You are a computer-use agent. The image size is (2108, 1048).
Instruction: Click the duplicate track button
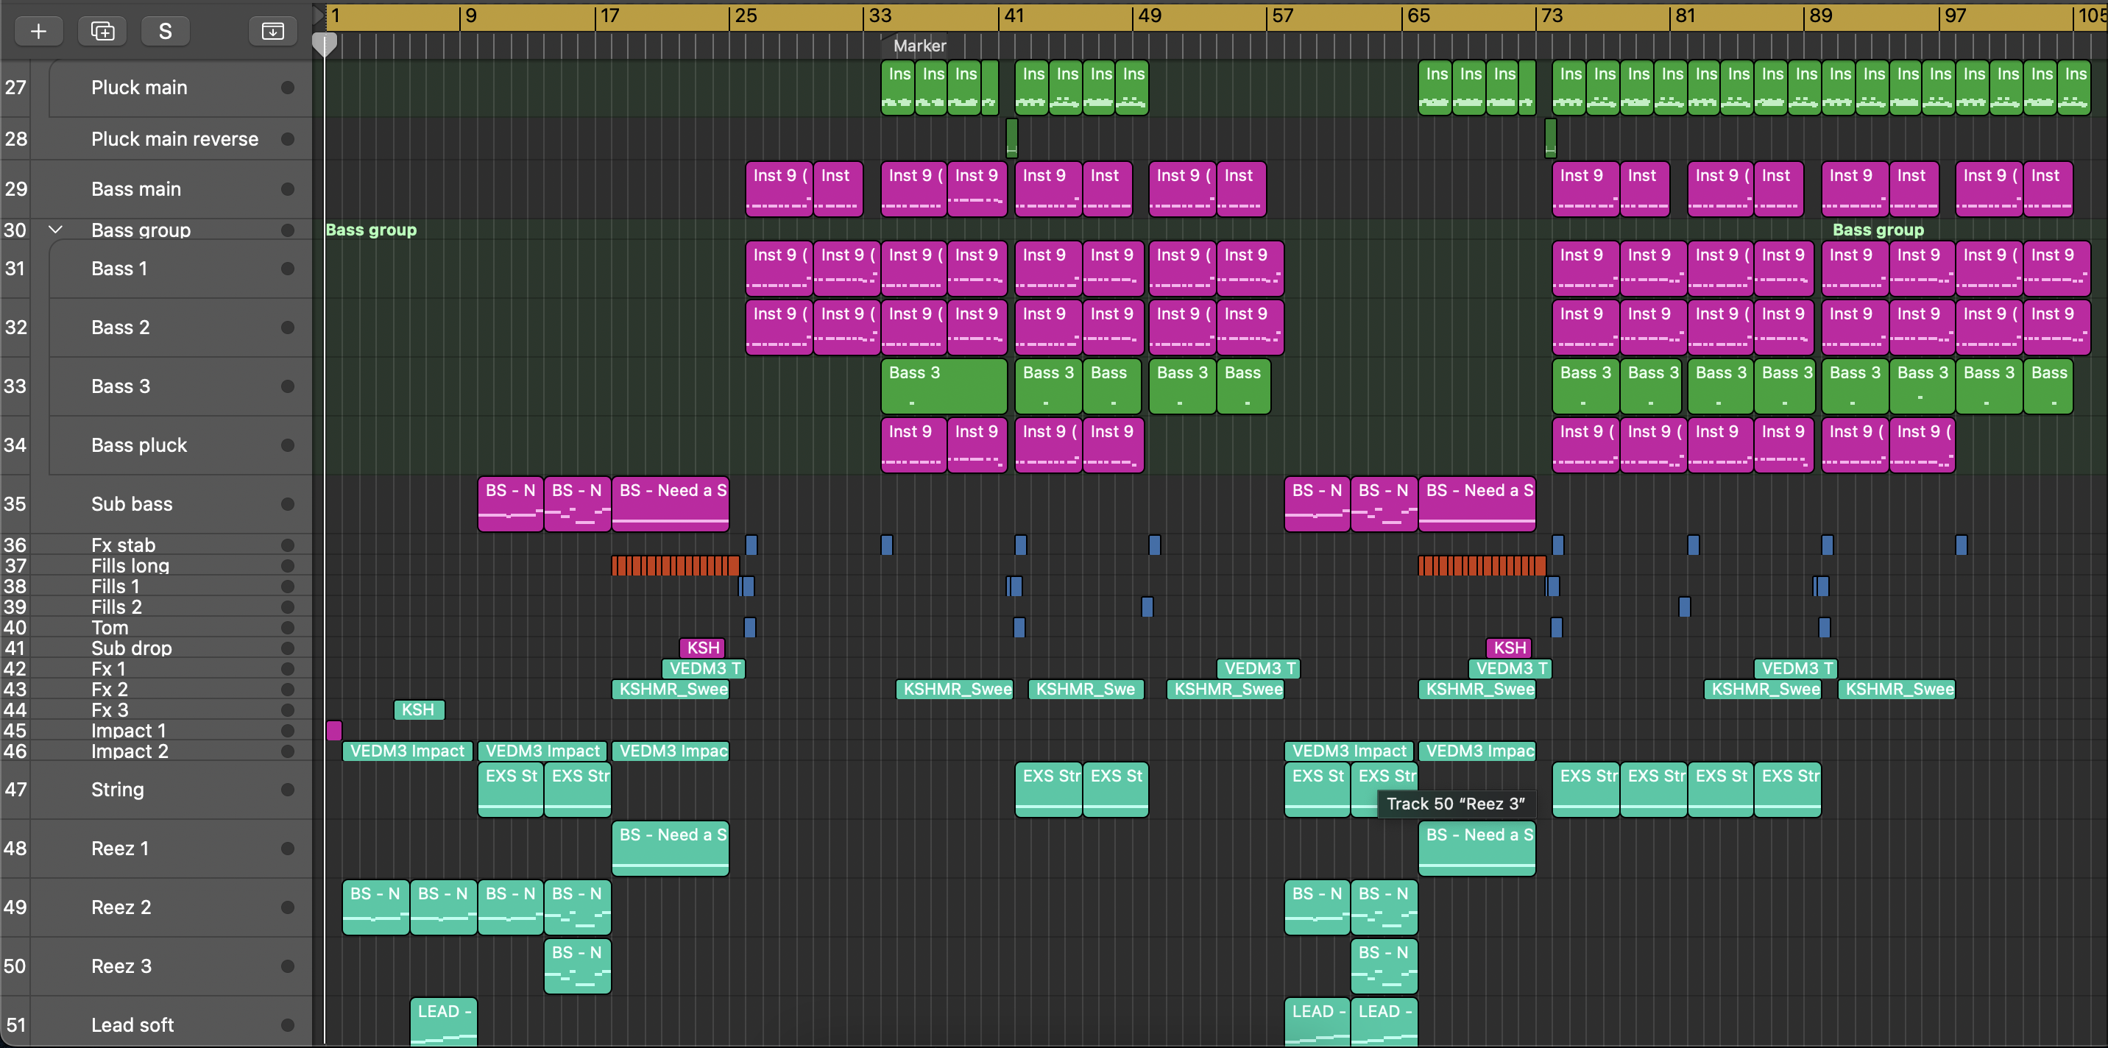tap(102, 31)
